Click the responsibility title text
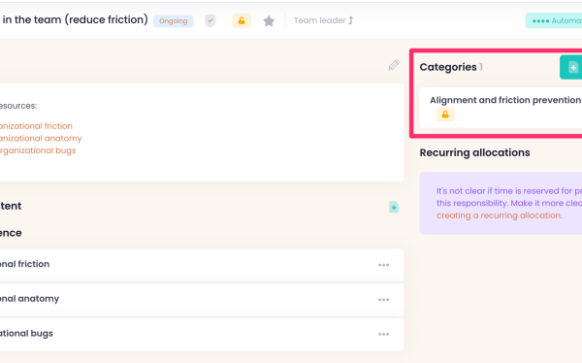The image size is (582, 363). click(x=75, y=19)
